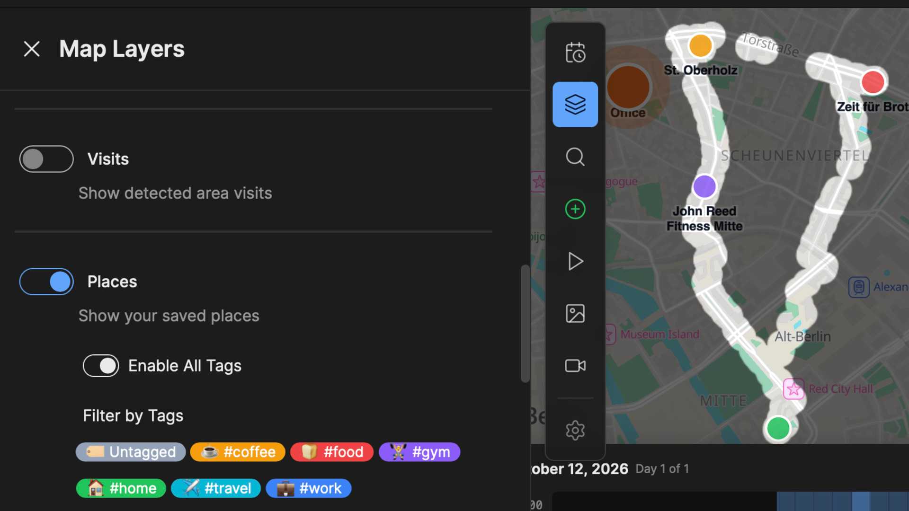Click the orange St. Oberholz marker

(x=701, y=45)
